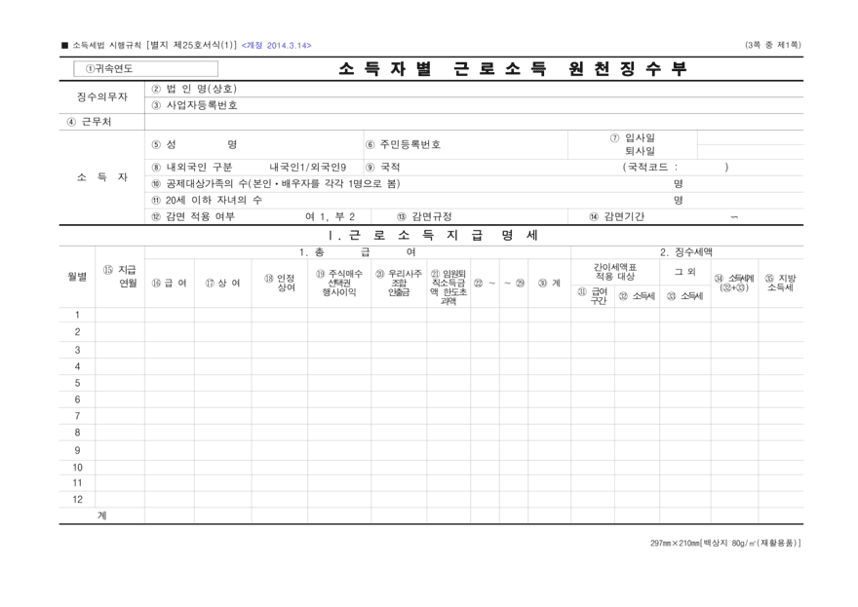Image resolution: width=858 pixels, height=607 pixels.
Task: Click the ㉛ 급여구간 header
Action: (593, 296)
